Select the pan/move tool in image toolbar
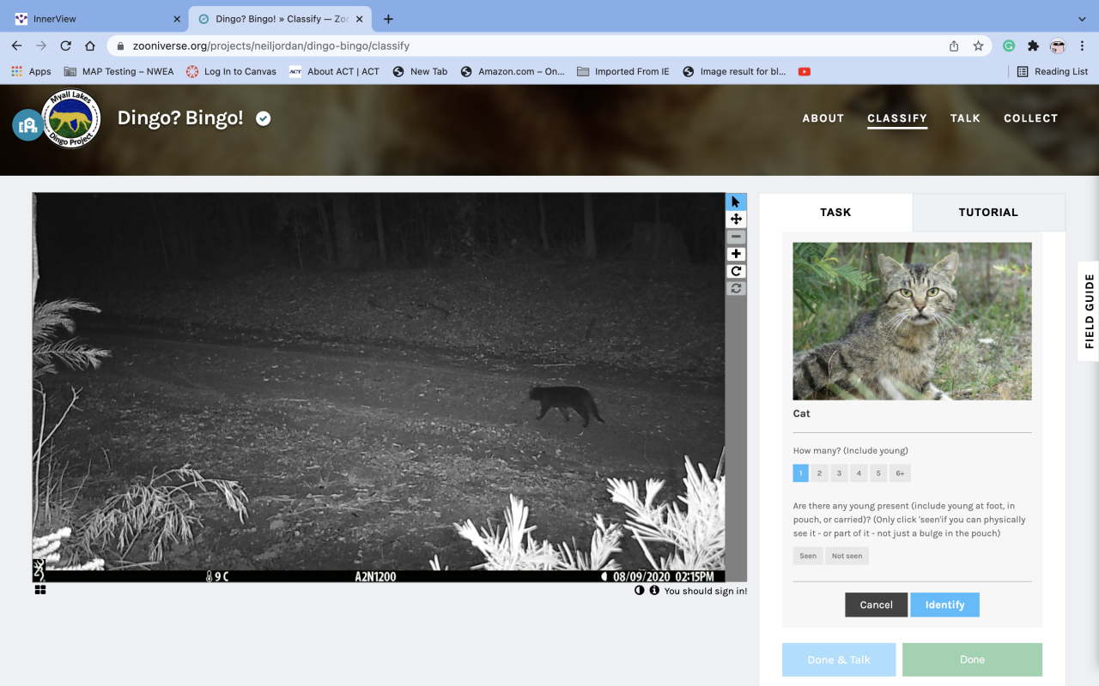Image resolution: width=1099 pixels, height=686 pixels. coord(736,219)
